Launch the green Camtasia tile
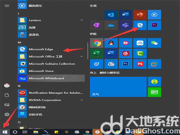 click(140, 53)
